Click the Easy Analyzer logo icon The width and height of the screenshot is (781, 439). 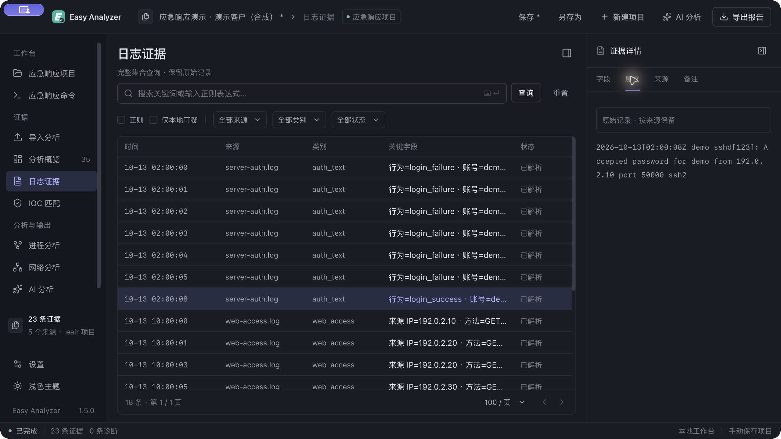click(58, 17)
